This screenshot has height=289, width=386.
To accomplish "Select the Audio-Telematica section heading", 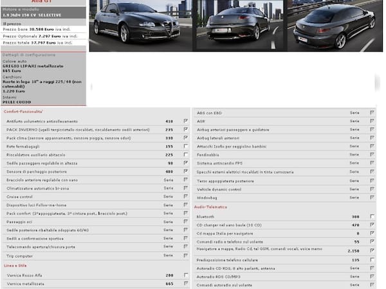I will pos(210,207).
